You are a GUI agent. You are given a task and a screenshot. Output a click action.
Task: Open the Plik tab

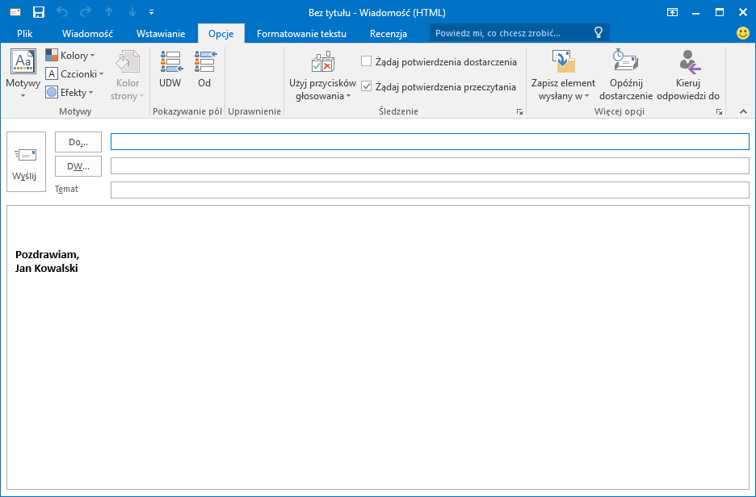[24, 34]
